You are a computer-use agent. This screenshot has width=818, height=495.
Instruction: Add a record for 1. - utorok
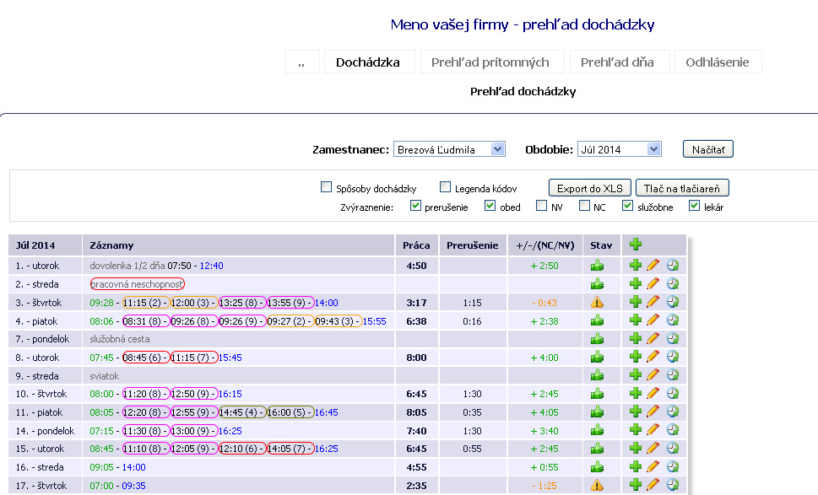[x=636, y=265]
